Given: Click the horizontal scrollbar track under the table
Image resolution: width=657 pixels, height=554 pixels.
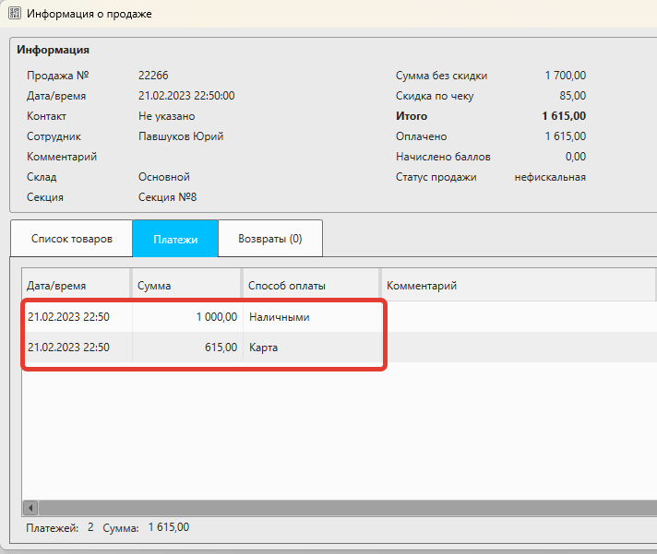Looking at the screenshot, I should (341, 508).
